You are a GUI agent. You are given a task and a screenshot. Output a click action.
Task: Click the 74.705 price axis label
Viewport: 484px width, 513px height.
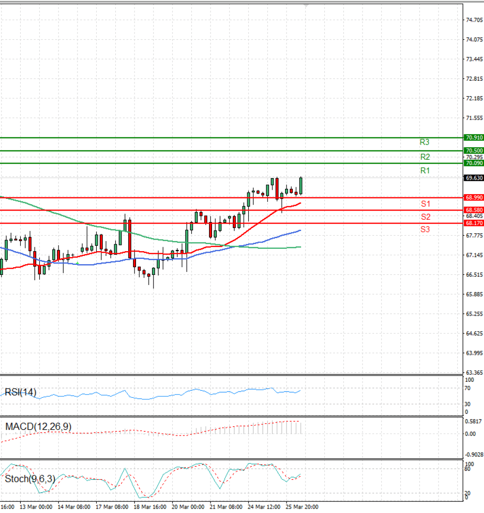[x=474, y=20]
